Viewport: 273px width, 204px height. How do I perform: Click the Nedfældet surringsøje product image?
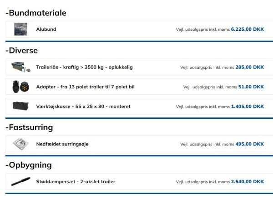[x=20, y=144]
